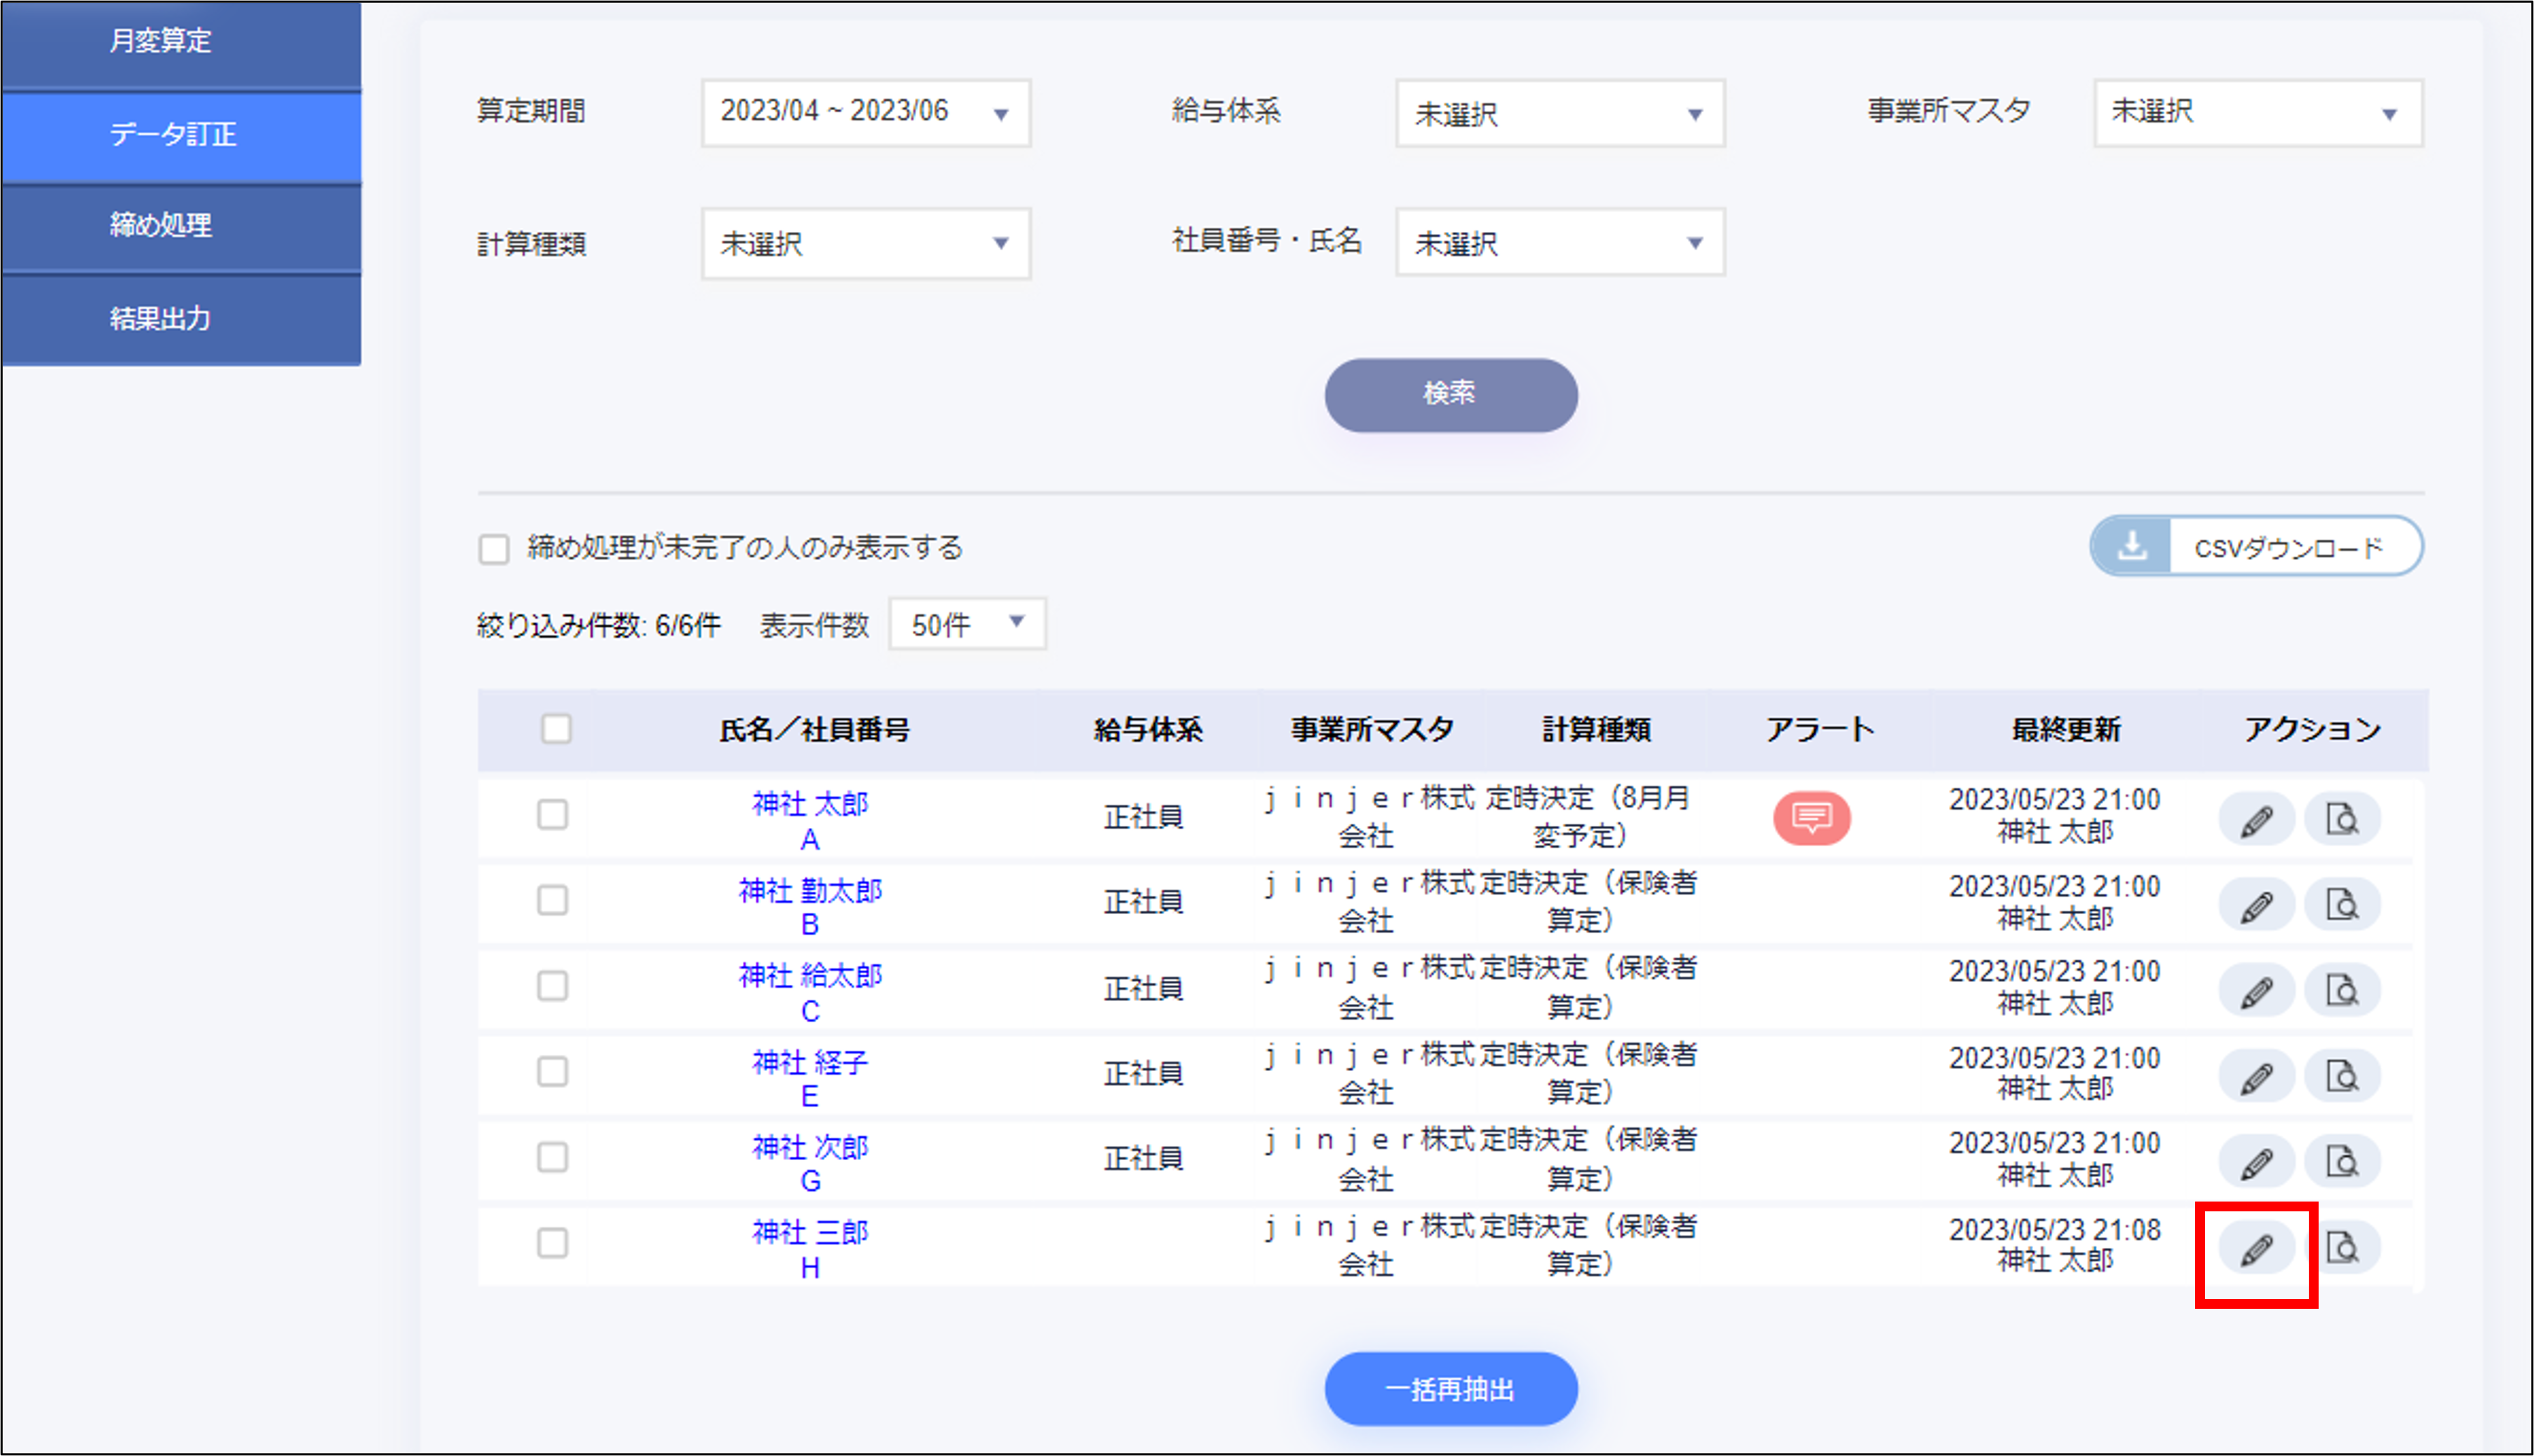
Task: Click the detail view icon for 神社 次郎 G
Action: click(2342, 1162)
